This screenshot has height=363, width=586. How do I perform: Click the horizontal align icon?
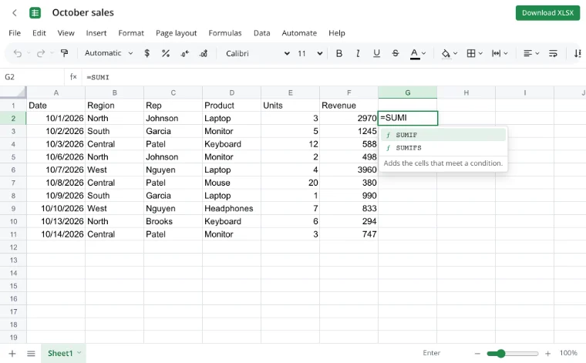pos(527,53)
